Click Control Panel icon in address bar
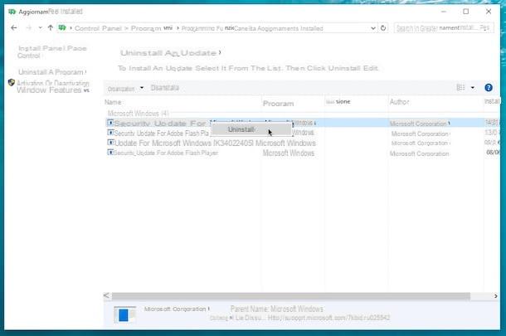This screenshot has height=336, width=506. pos(62,28)
